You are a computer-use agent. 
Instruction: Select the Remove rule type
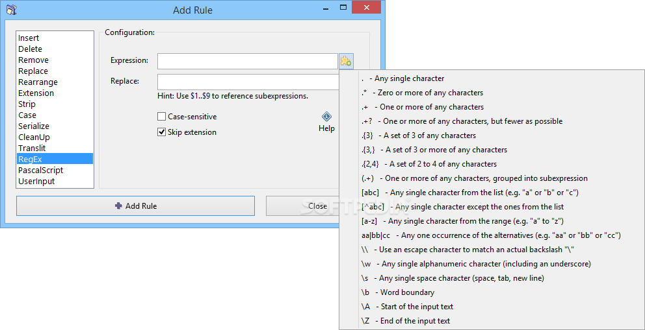coord(55,60)
